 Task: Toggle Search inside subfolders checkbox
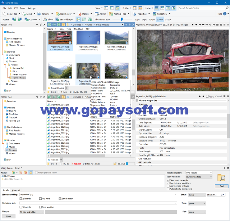pyautogui.click(x=168, y=183)
